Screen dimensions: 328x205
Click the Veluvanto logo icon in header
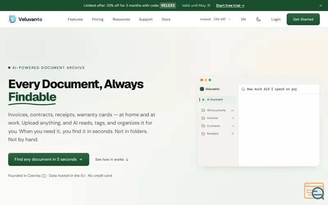click(x=12, y=19)
